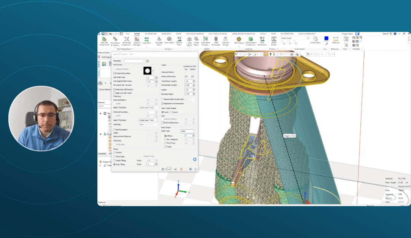Open the Script Editor
Image resolution: width=411 pixels, height=238 pixels.
point(315,40)
